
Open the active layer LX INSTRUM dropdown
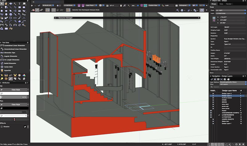tap(69, 6)
